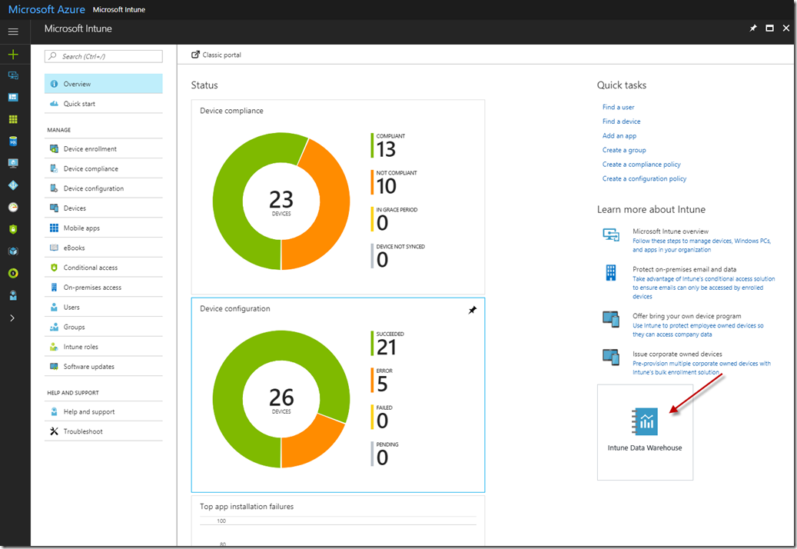Click Issue corporate owned devices icon

pos(611,358)
